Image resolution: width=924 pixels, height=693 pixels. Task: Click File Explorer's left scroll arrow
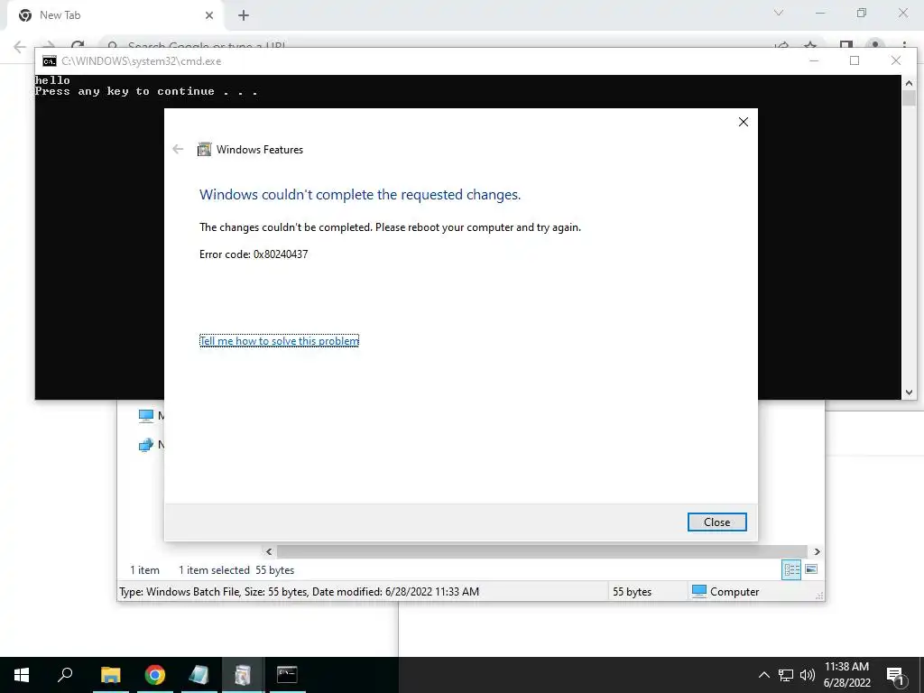click(x=269, y=551)
